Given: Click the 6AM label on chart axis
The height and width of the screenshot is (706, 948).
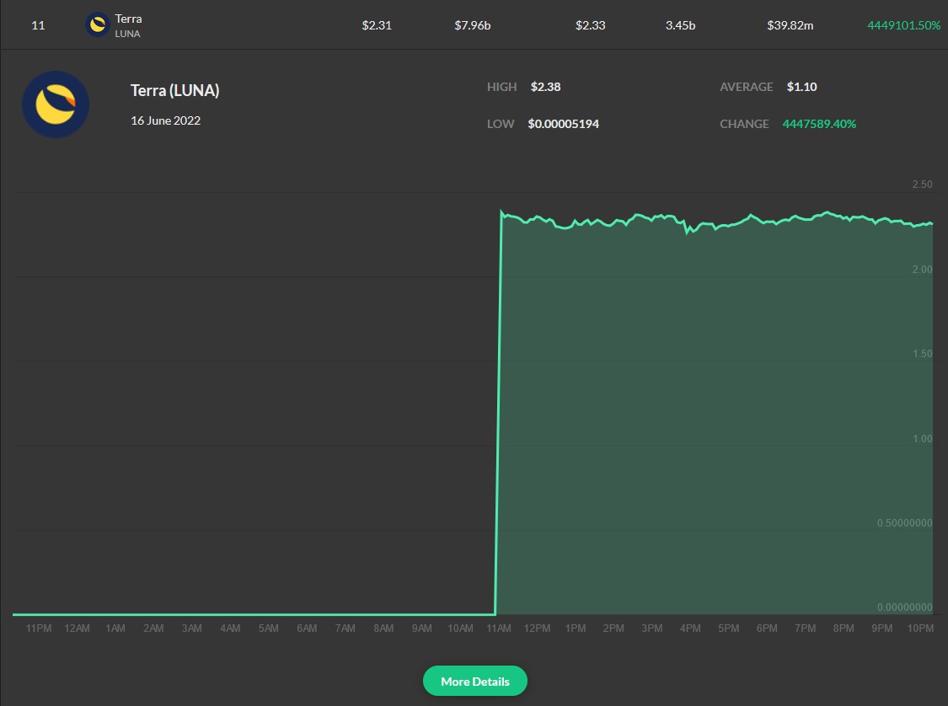Looking at the screenshot, I should (x=307, y=628).
